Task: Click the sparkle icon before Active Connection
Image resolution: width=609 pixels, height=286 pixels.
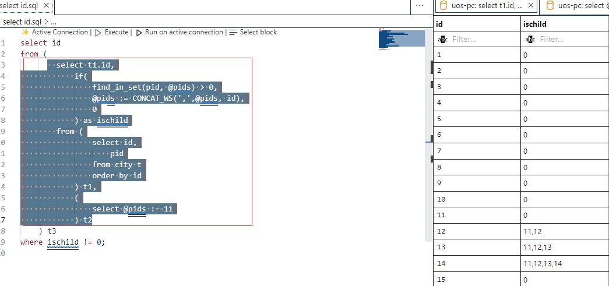Action: click(25, 32)
